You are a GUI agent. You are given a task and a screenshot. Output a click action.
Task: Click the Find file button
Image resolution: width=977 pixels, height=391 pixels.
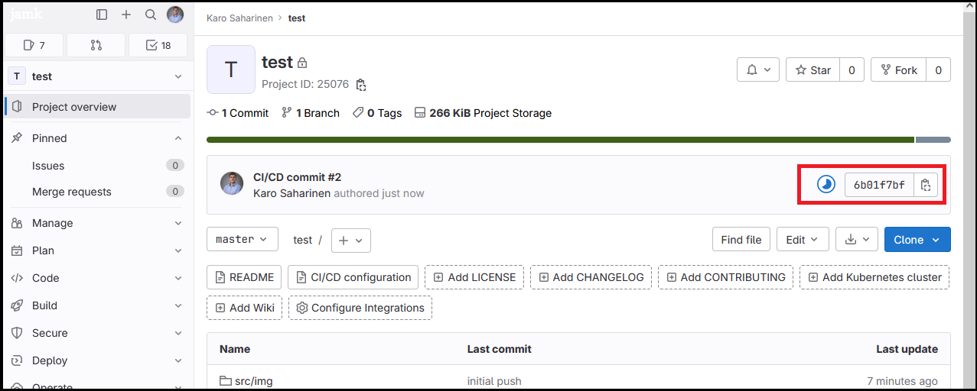point(741,239)
